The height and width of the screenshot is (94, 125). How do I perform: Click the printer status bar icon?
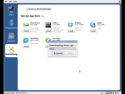click(113, 93)
